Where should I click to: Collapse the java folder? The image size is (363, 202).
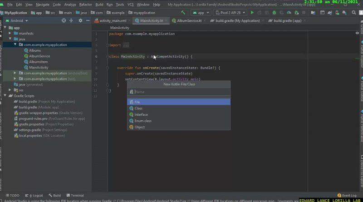10,39
